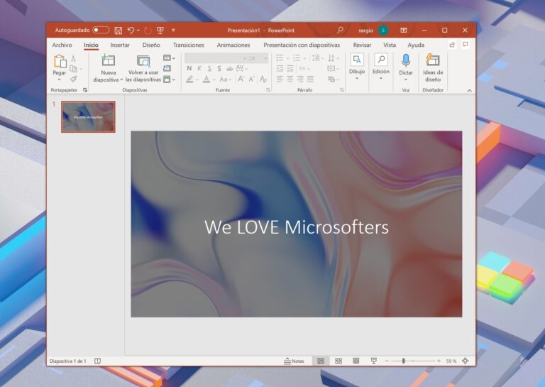Collapse the ribbon with the chevron
The image size is (545, 387).
[469, 90]
